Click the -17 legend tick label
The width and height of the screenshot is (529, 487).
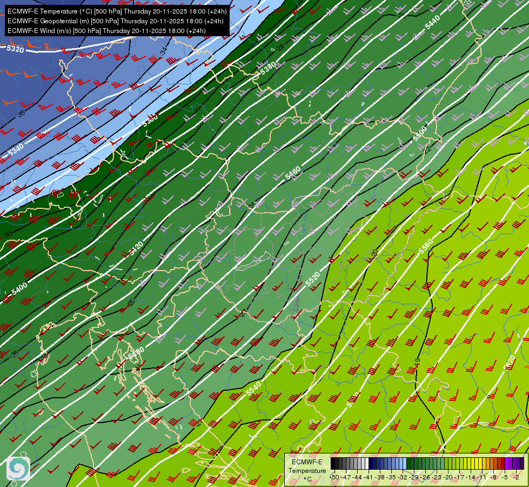click(x=459, y=477)
